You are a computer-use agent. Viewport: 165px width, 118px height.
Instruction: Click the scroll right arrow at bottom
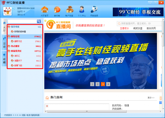pyautogui.click(x=161, y=111)
